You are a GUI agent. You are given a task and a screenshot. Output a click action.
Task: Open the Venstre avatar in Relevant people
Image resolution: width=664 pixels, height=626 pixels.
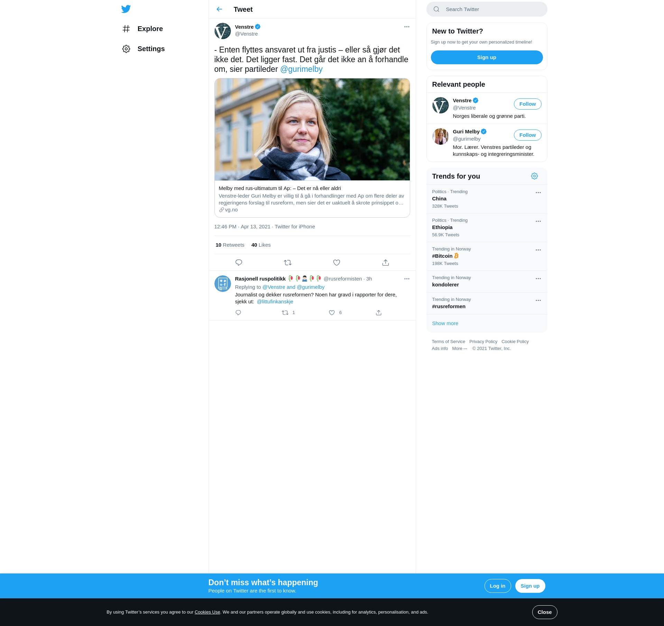[x=440, y=105]
